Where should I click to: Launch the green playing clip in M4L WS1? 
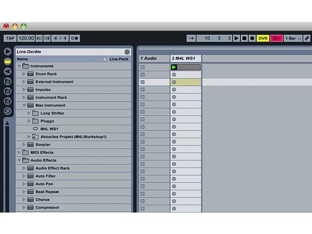pos(174,67)
